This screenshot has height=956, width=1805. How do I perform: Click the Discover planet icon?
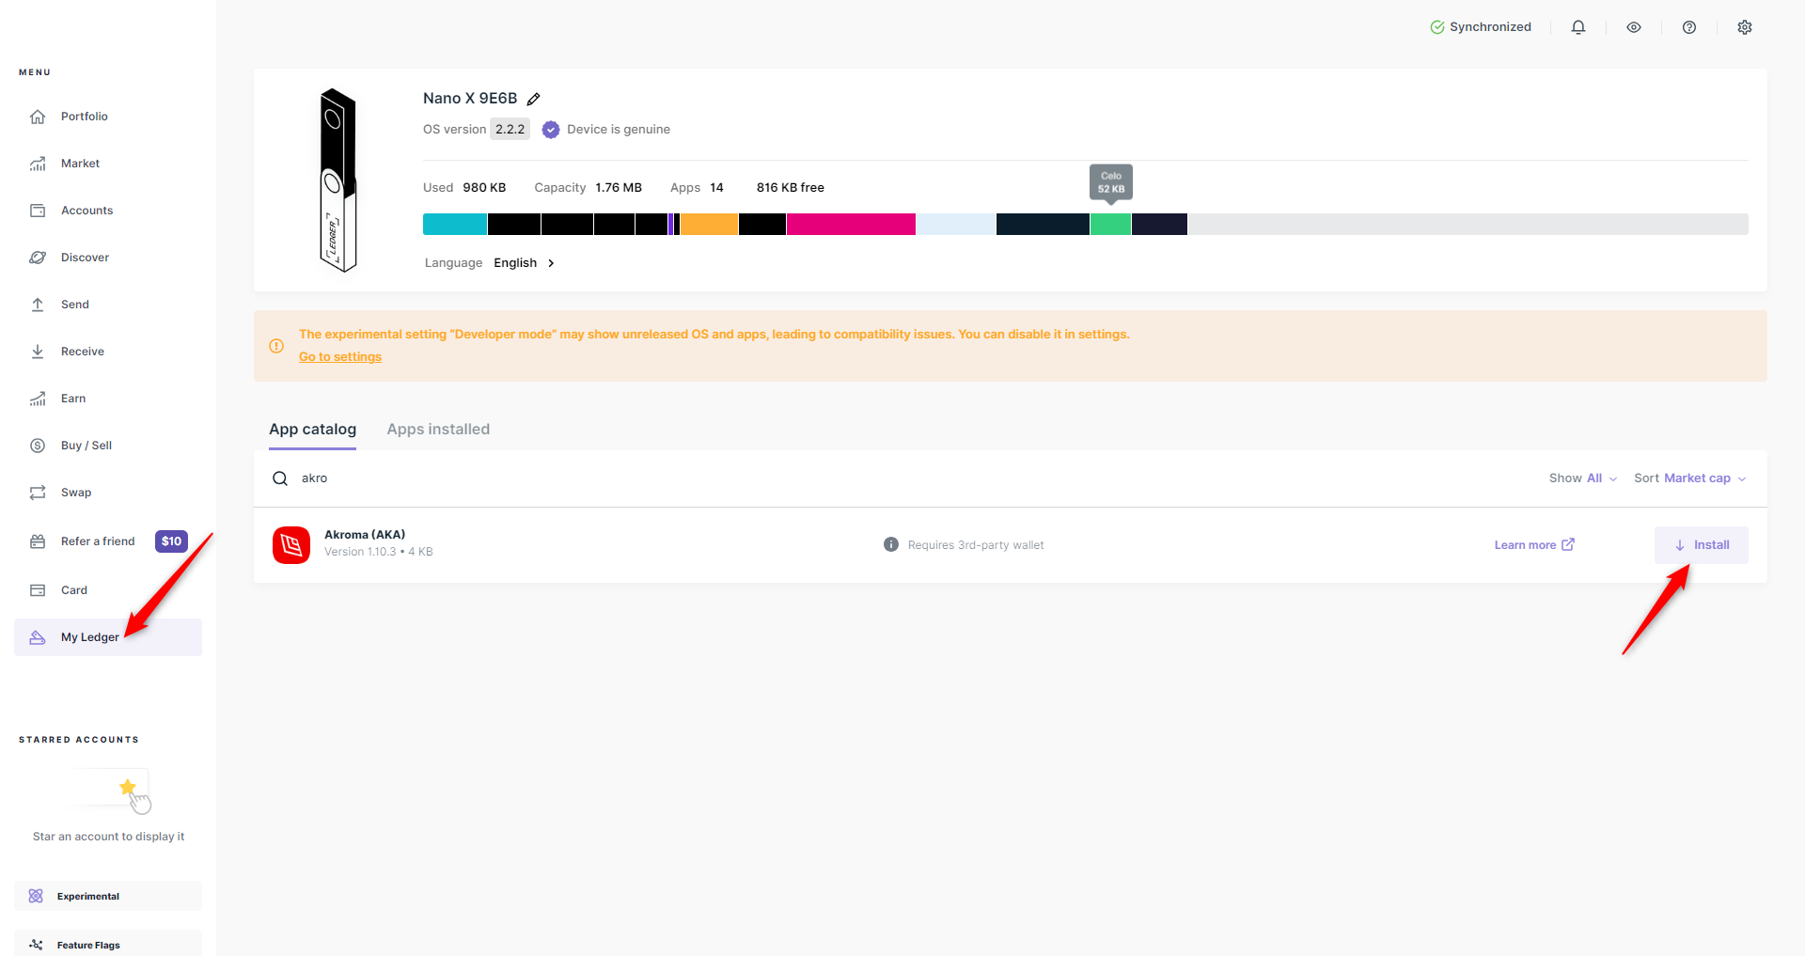38,258
